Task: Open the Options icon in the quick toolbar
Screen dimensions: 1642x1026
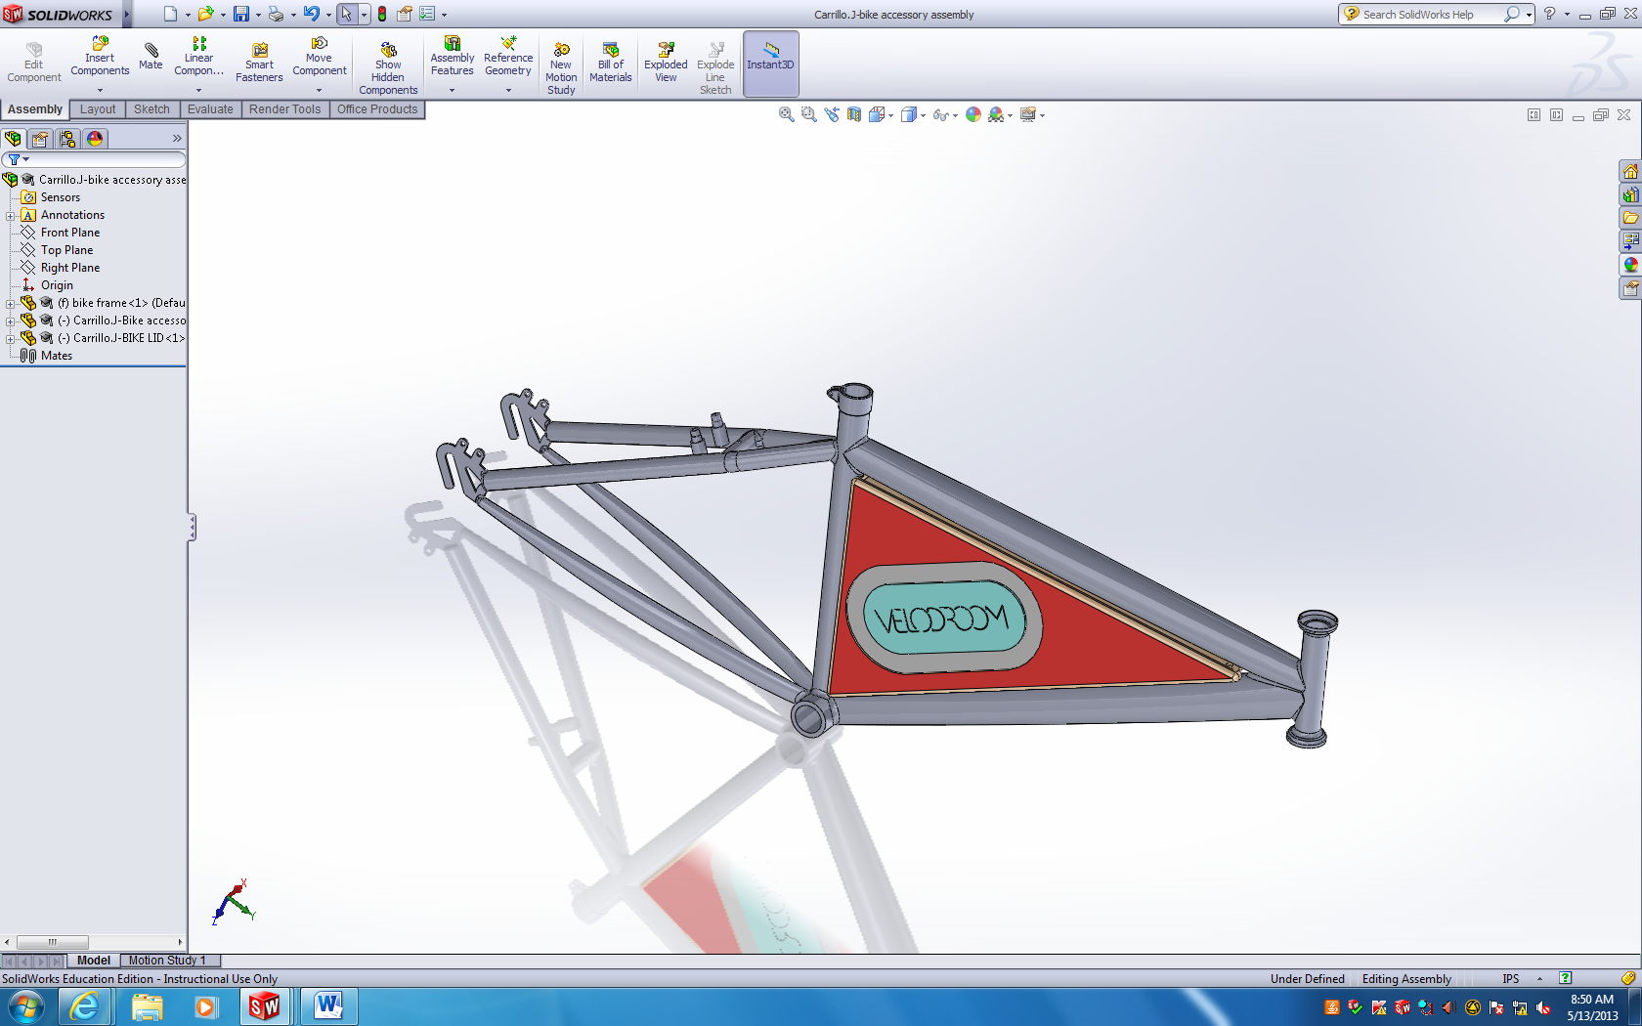Action: [x=427, y=14]
